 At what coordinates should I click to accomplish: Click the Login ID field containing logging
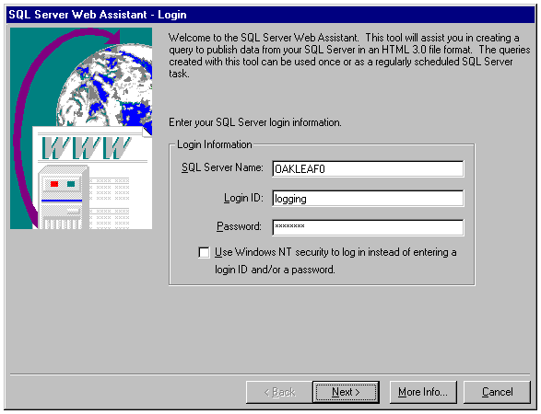[368, 199]
